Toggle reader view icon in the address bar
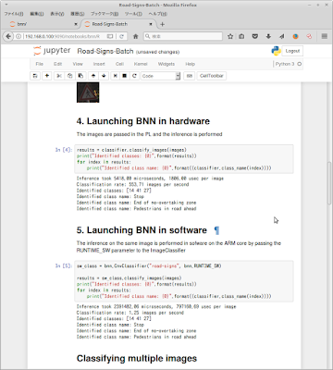 point(110,36)
